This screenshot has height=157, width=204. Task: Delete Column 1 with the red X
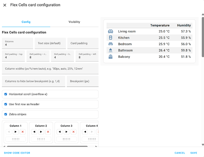(x=22, y=132)
